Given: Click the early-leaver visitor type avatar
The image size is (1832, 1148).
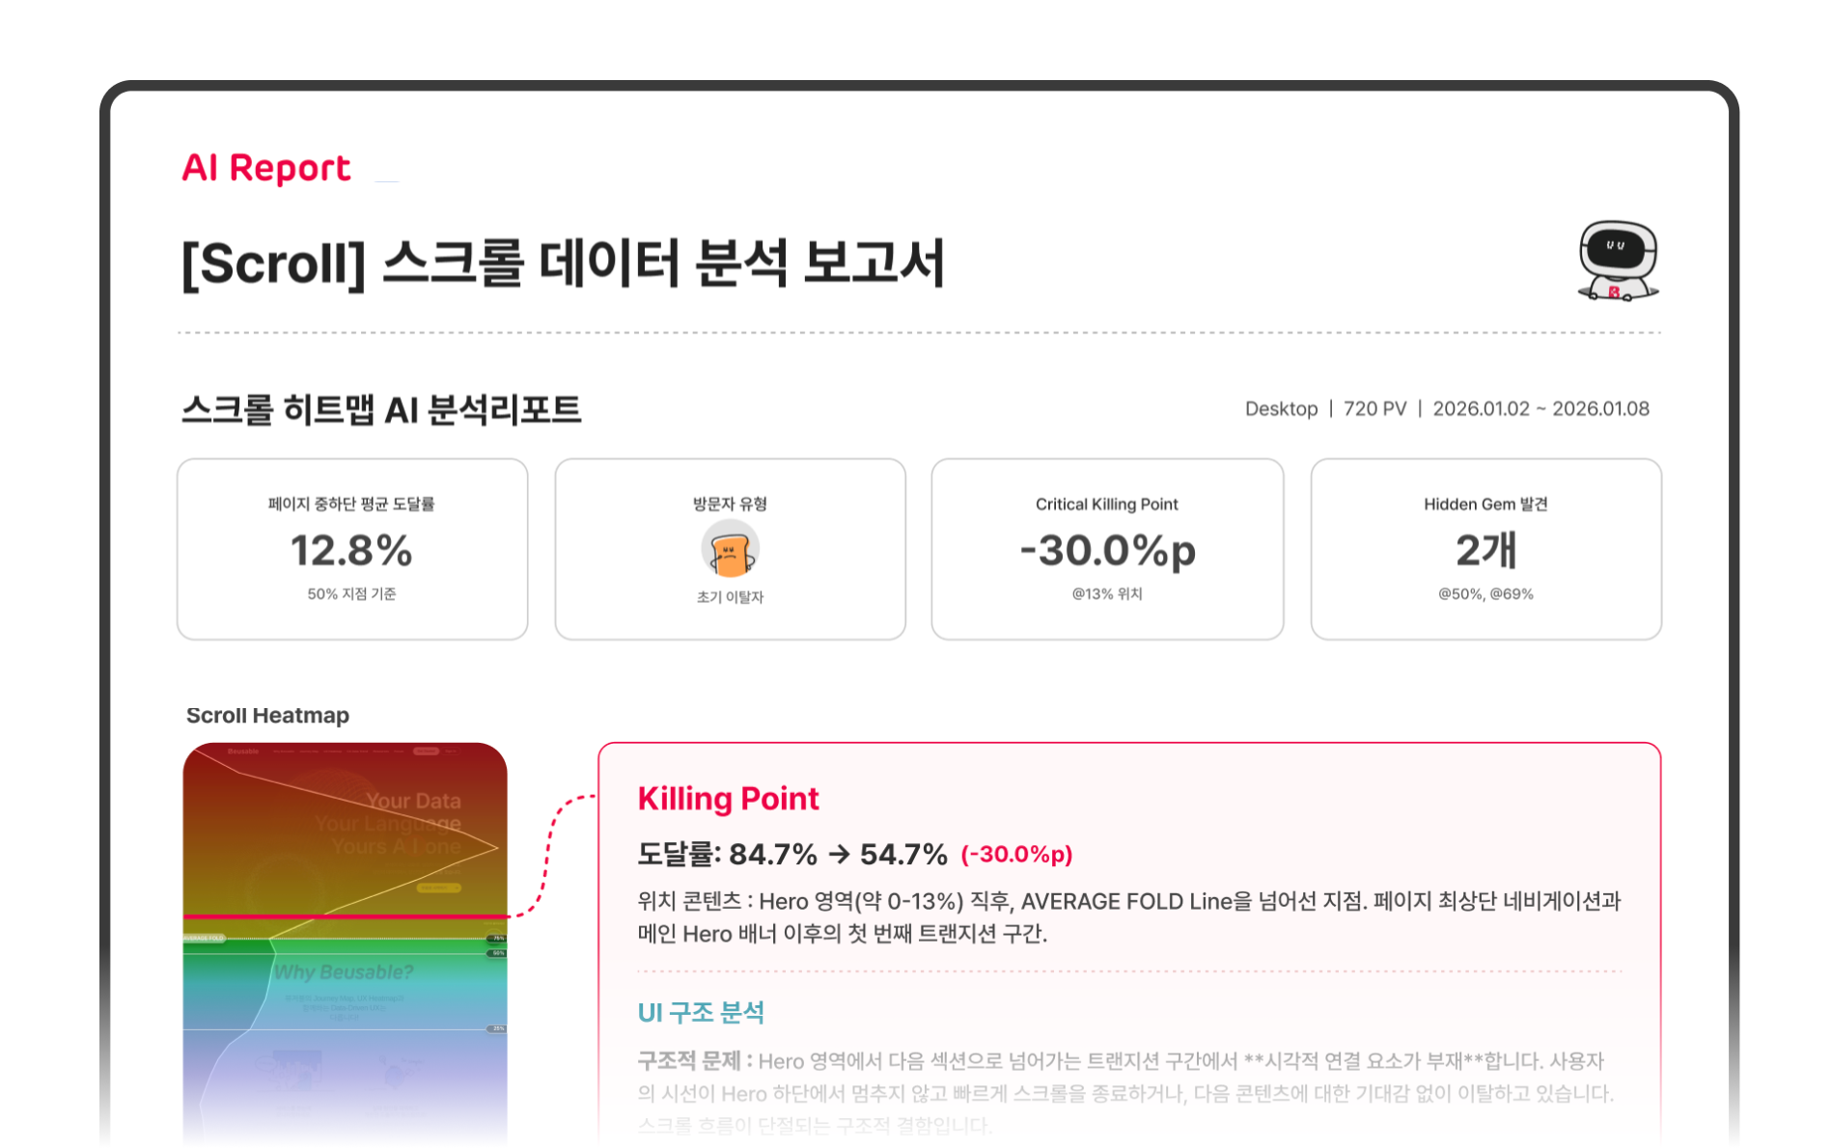Looking at the screenshot, I should tap(730, 550).
